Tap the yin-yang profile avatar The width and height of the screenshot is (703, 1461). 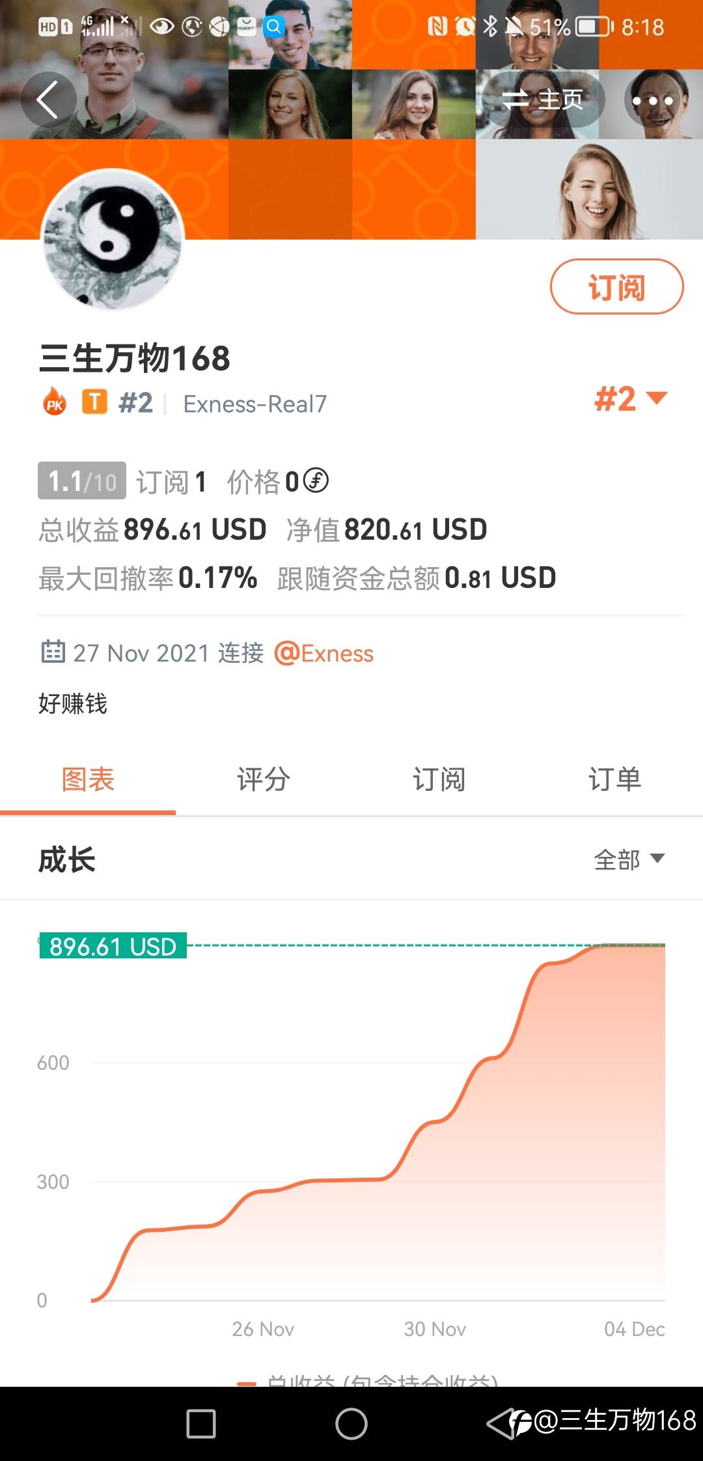[x=113, y=239]
